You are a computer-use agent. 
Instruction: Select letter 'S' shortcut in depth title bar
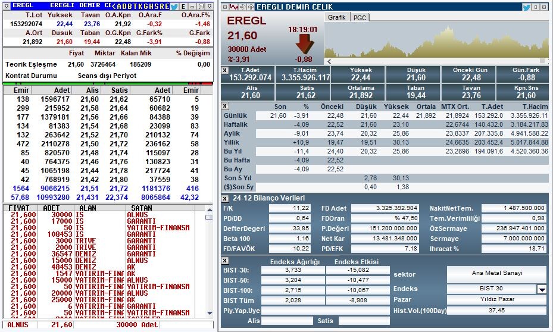point(156,7)
